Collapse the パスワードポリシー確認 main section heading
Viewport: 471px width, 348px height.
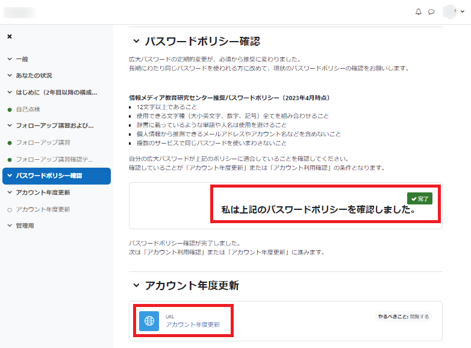click(x=136, y=42)
